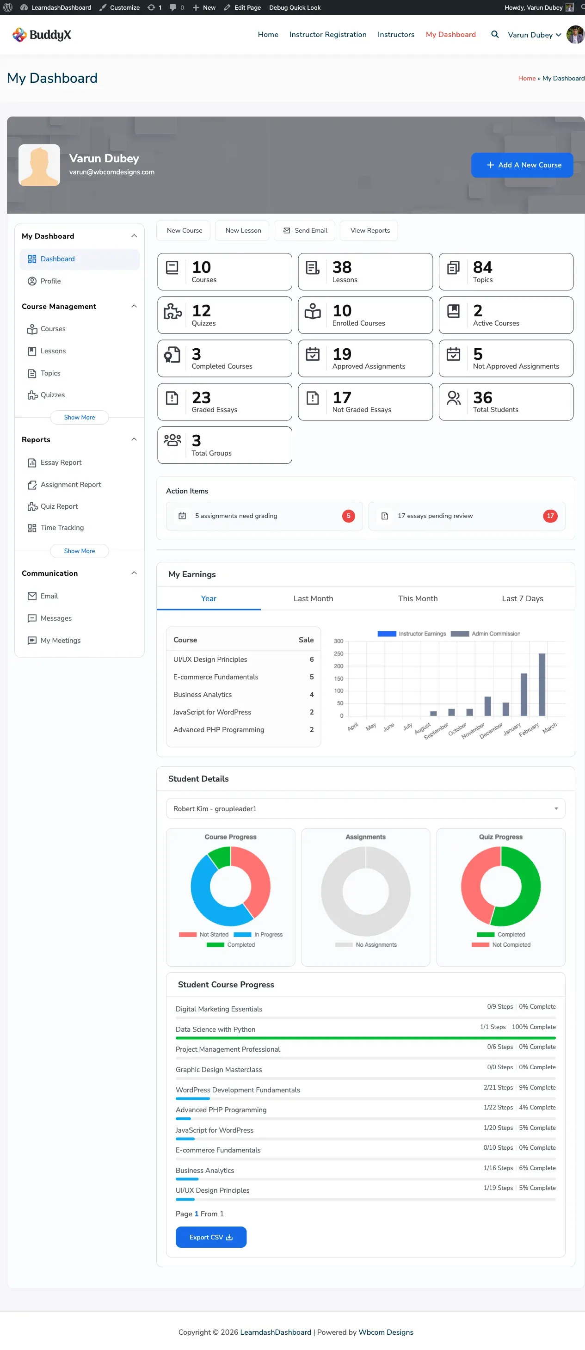This screenshot has height=1350, width=585.
Task: Show more Course Management items
Action: pyautogui.click(x=79, y=418)
